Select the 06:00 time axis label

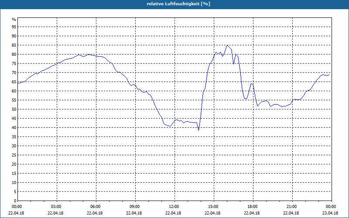[x=95, y=207]
